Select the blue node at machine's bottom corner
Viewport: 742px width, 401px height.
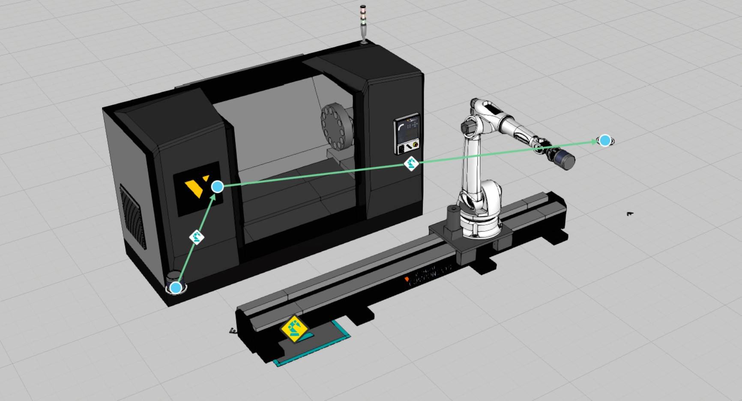click(x=176, y=288)
